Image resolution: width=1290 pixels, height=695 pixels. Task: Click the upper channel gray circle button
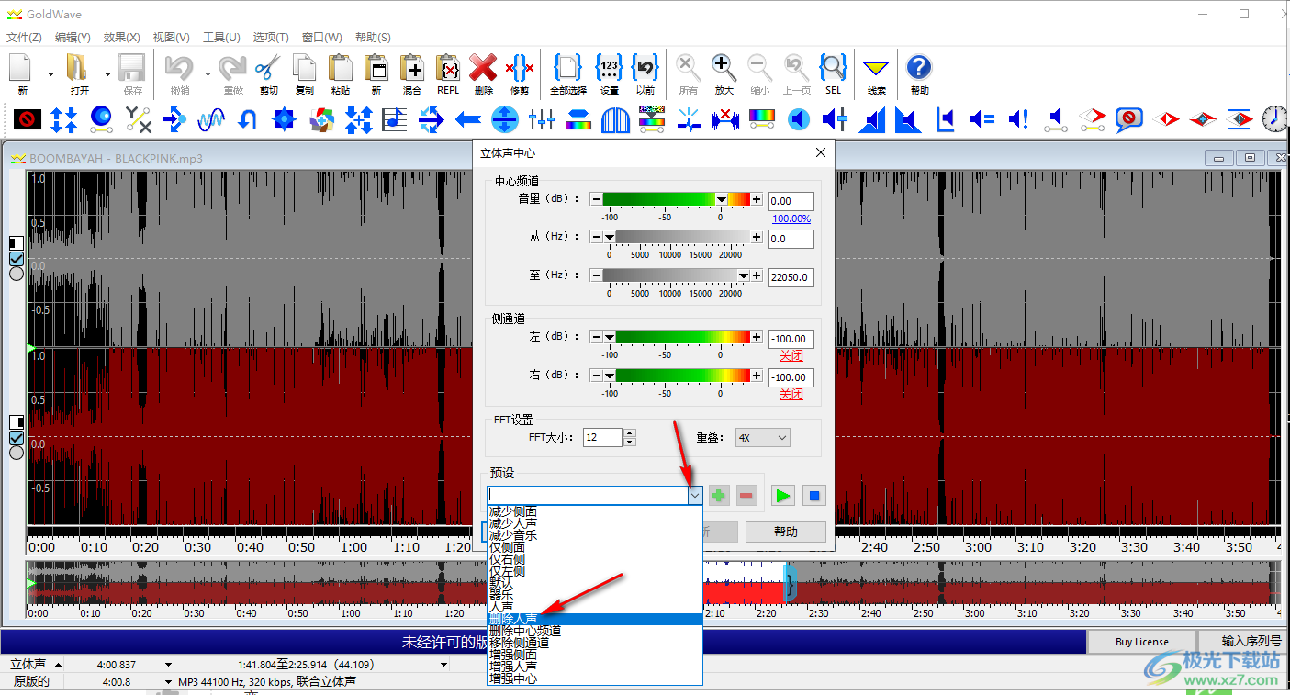point(16,274)
